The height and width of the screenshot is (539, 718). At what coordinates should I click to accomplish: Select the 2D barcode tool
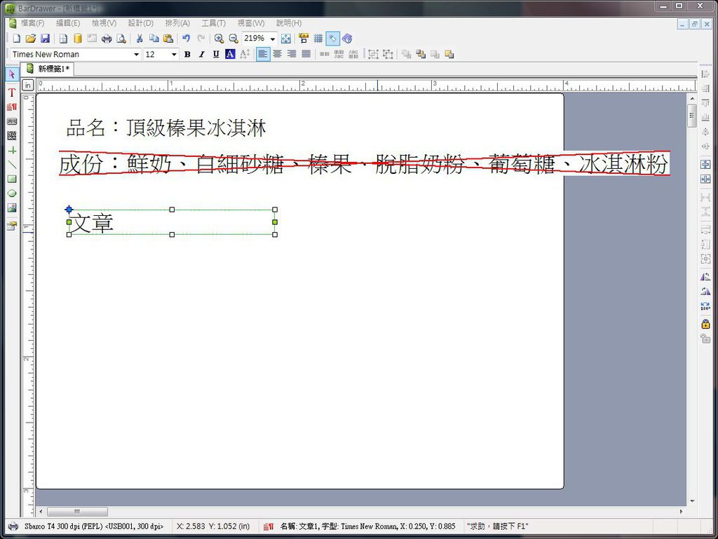point(12,136)
